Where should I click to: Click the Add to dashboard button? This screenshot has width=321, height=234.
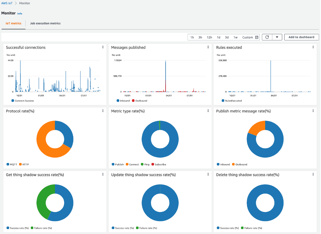(301, 37)
